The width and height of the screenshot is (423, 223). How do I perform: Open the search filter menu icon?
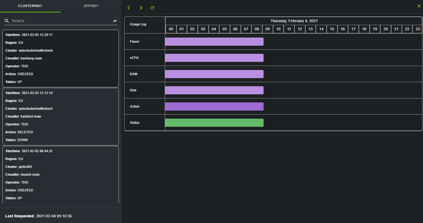115,21
